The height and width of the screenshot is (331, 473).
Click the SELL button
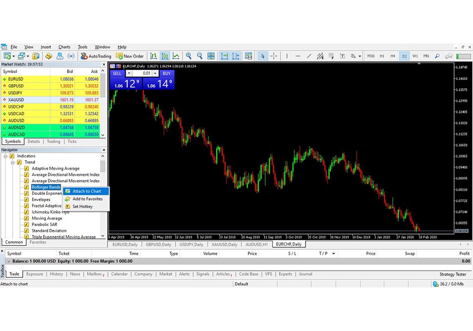click(x=117, y=73)
